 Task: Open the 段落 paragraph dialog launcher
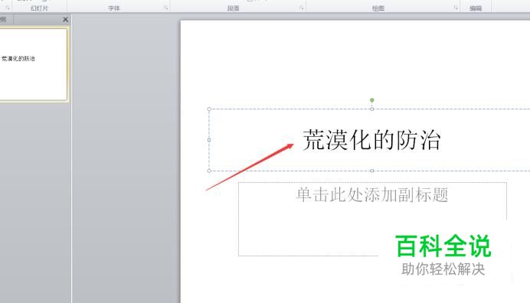click(x=302, y=8)
